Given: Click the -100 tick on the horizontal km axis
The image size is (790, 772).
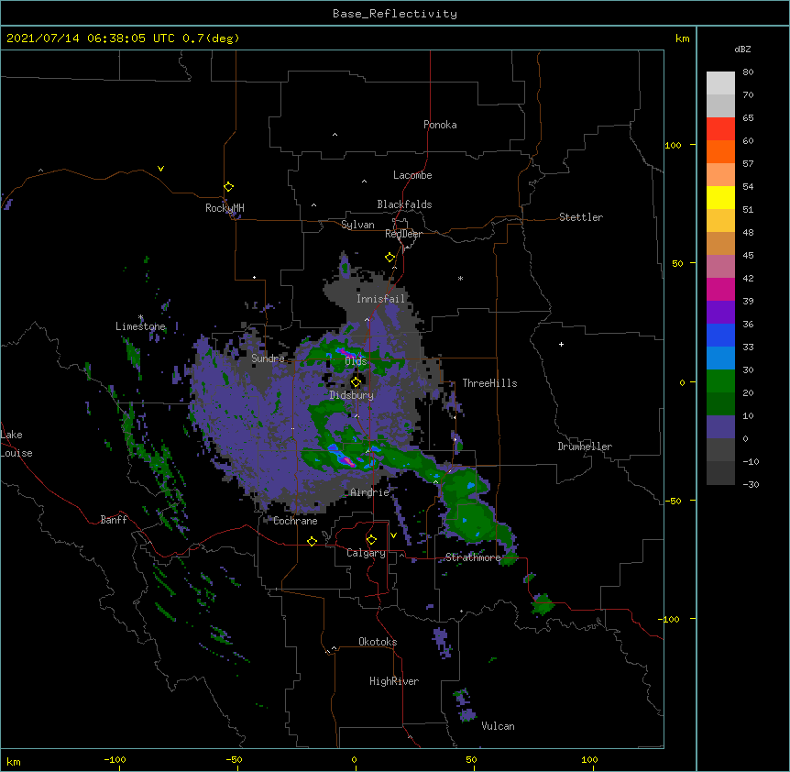Looking at the screenshot, I should 115,759.
